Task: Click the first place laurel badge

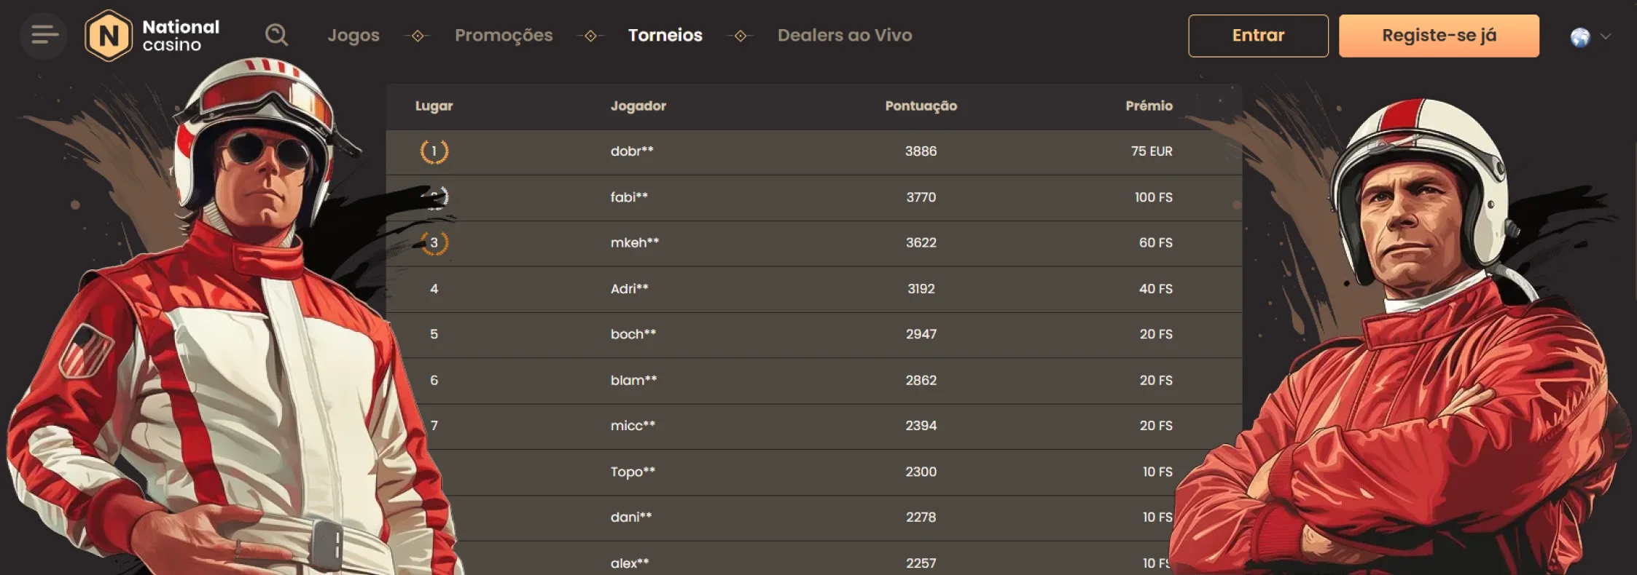Action: tap(434, 151)
